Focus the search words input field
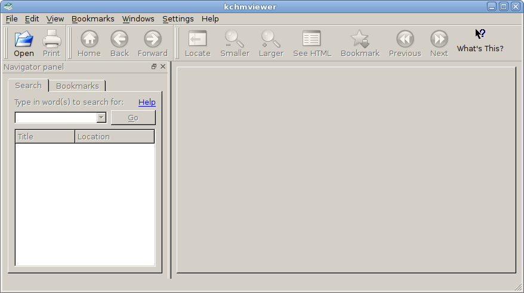Image resolution: width=524 pixels, height=293 pixels. tap(56, 117)
